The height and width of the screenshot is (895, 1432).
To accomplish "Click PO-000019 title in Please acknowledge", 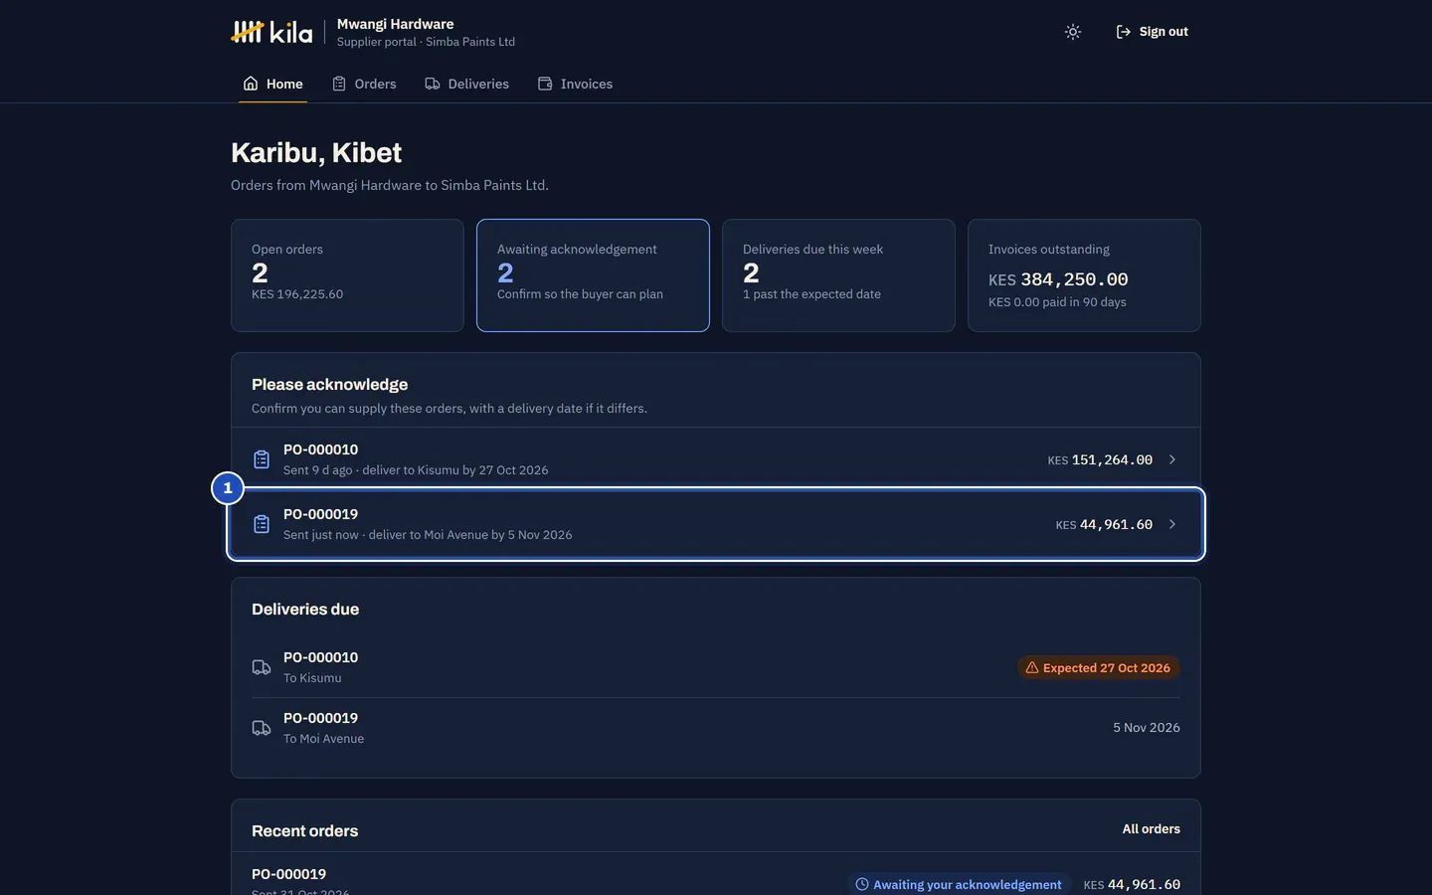I will click(x=320, y=514).
